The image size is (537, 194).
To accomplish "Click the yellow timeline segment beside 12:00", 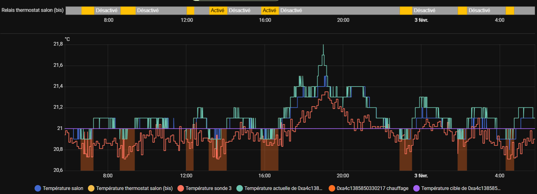I will 190,10.
